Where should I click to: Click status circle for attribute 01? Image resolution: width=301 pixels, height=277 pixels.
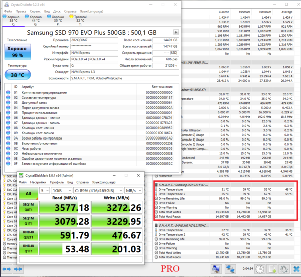tap(8, 92)
